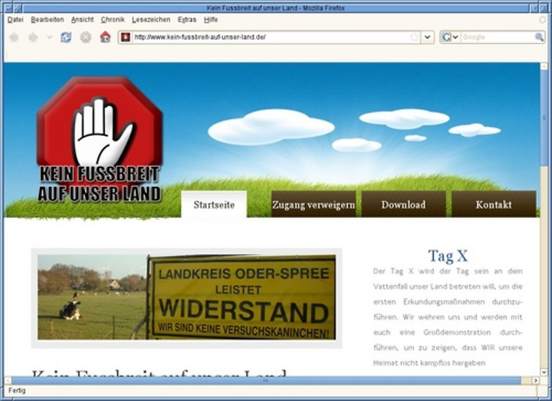Click the site favicon in address bar
Image resolution: width=552 pixels, height=401 pixels.
coord(126,37)
